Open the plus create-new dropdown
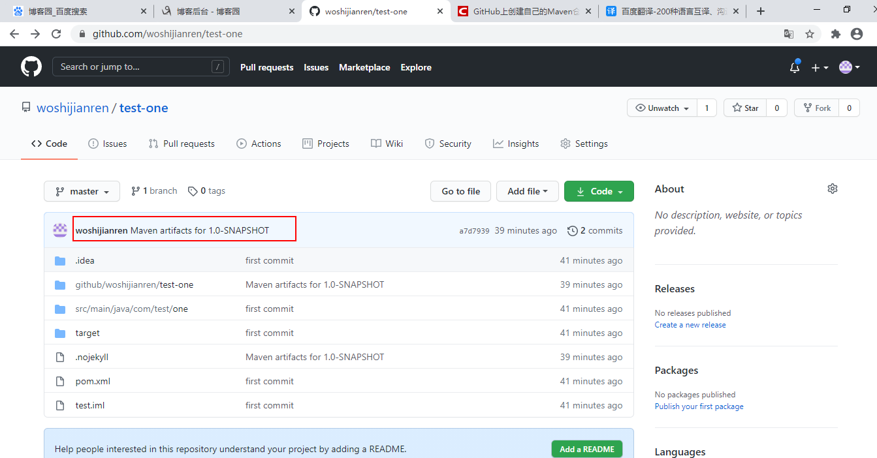The width and height of the screenshot is (877, 458). pyautogui.click(x=820, y=67)
